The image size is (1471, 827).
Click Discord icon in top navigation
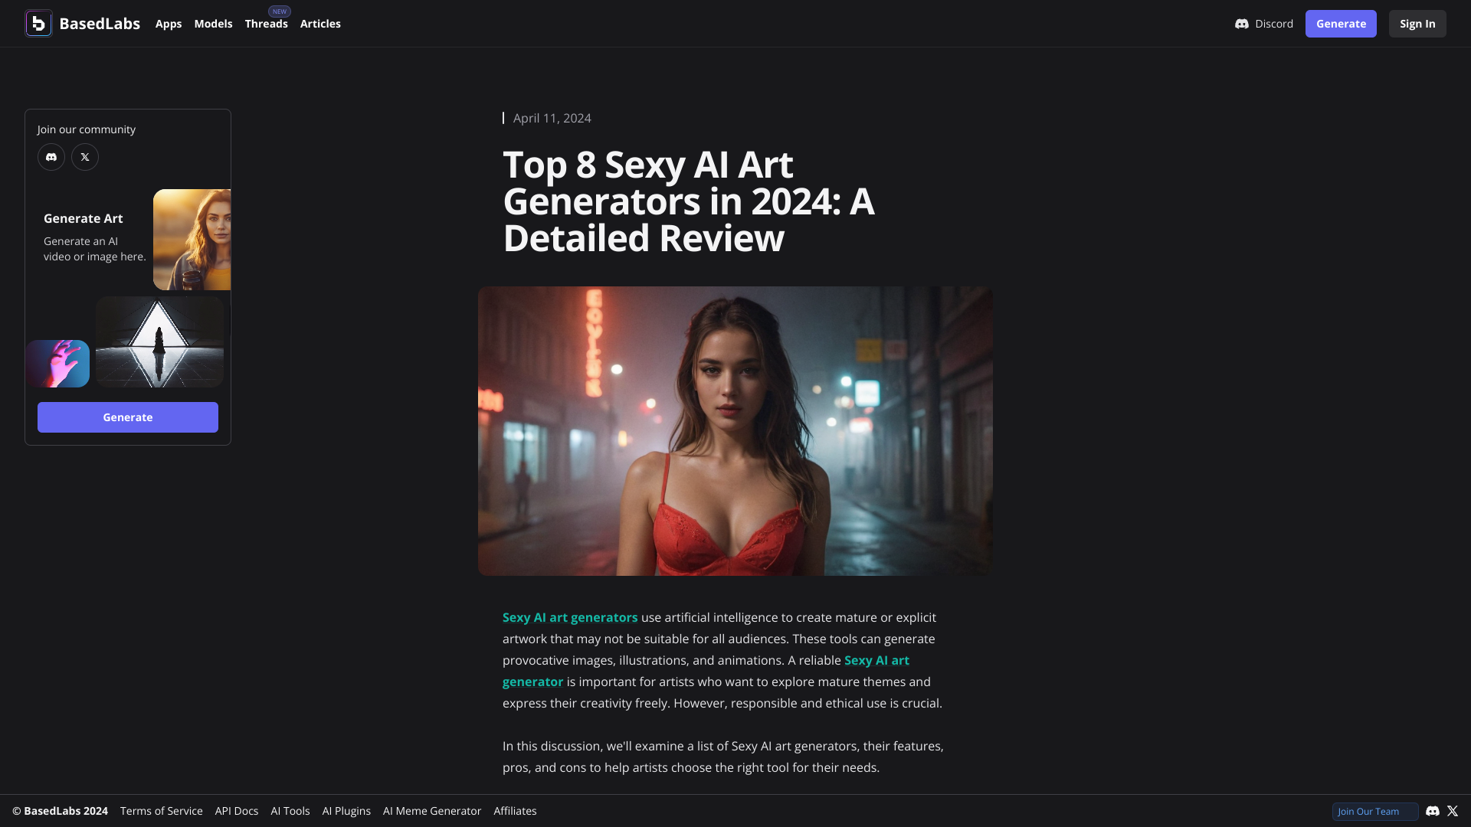coord(1240,23)
